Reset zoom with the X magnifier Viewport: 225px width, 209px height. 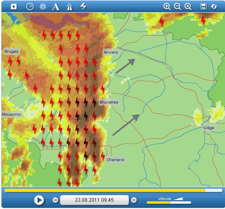188,6
